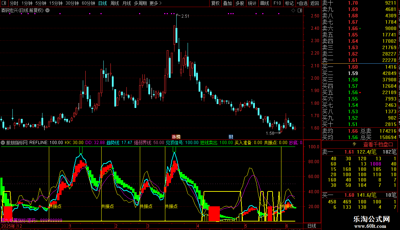Expand the 更多 period options
The image size is (400, 230).
pyautogui.click(x=155, y=3)
